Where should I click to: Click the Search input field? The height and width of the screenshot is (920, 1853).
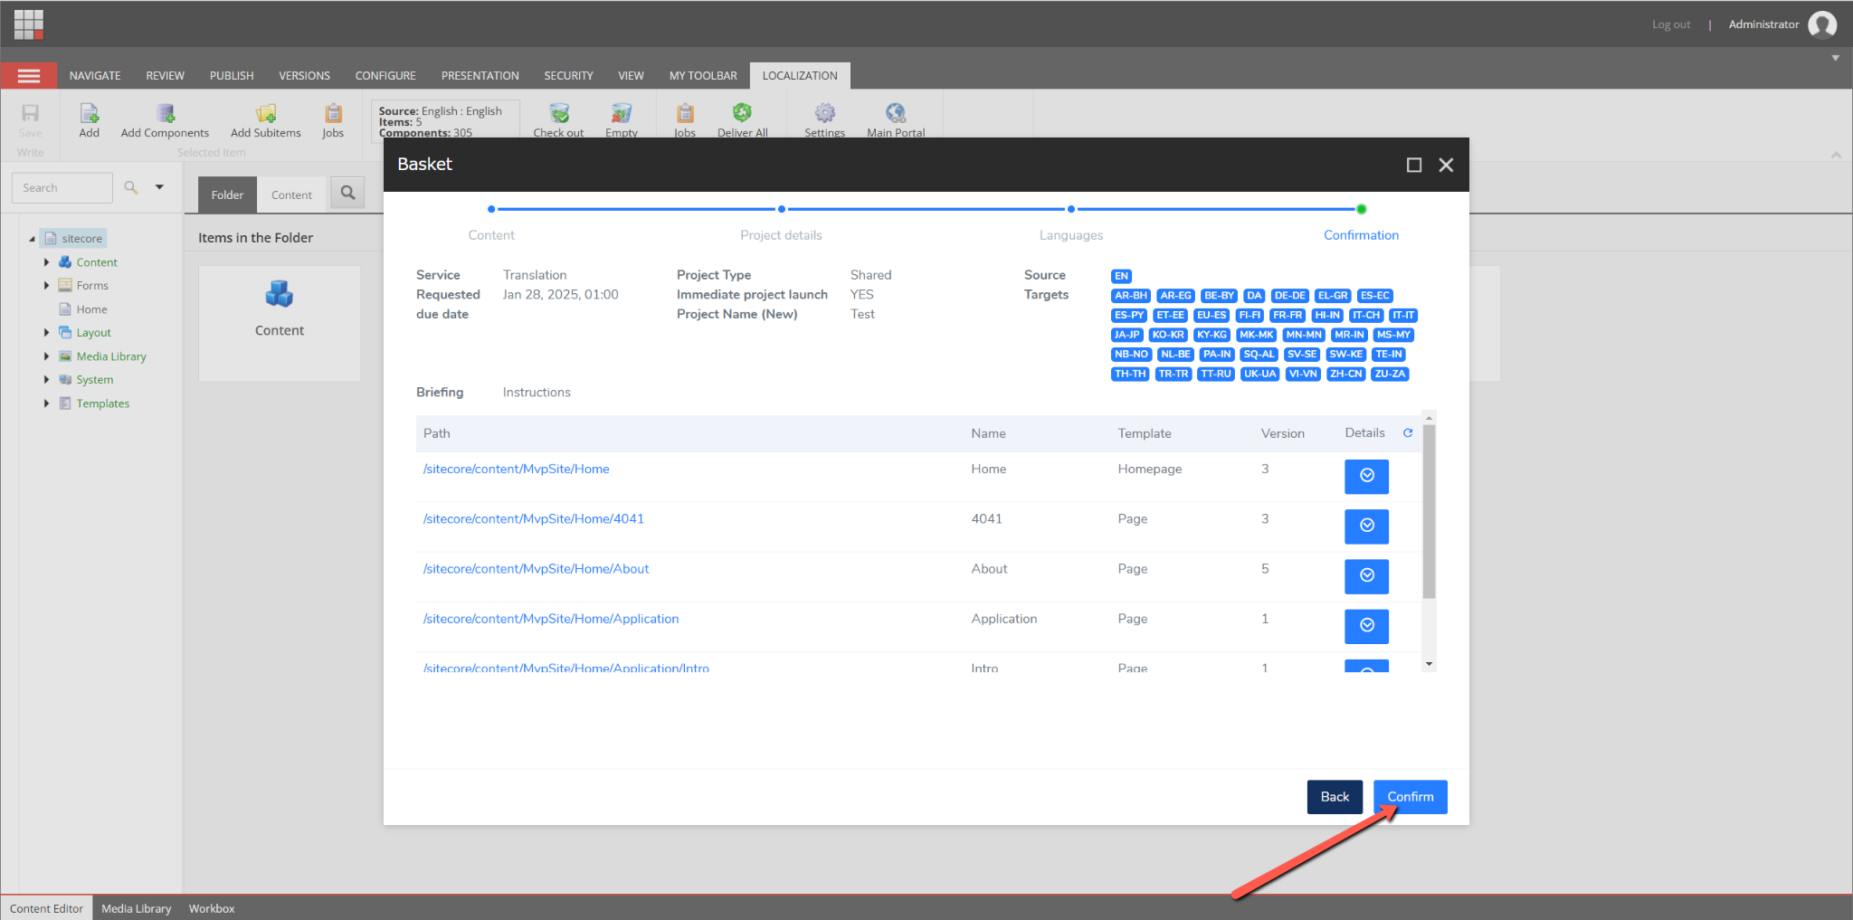tap(62, 187)
